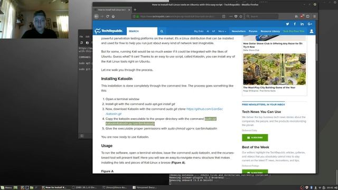
Task: Toggle the Firefox sidebar icon
Action: pos(308,16)
